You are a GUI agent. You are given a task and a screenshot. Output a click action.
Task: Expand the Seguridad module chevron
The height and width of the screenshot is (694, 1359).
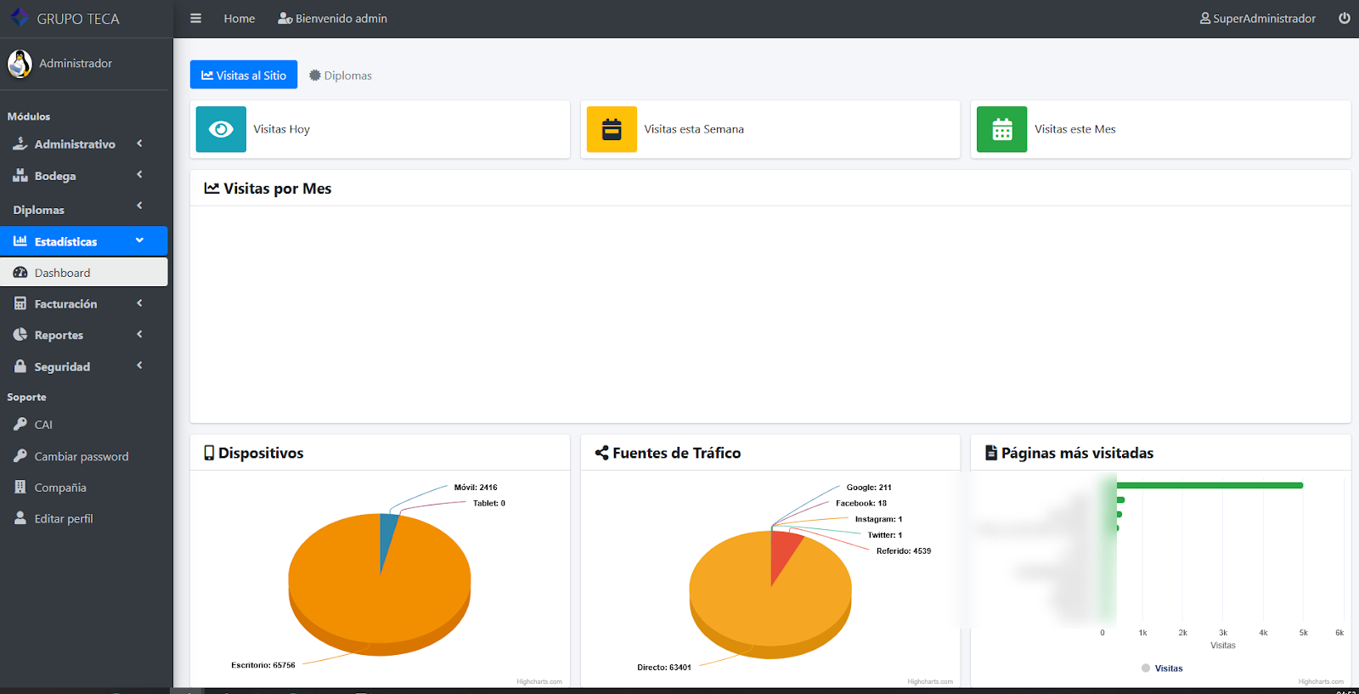[x=139, y=366]
